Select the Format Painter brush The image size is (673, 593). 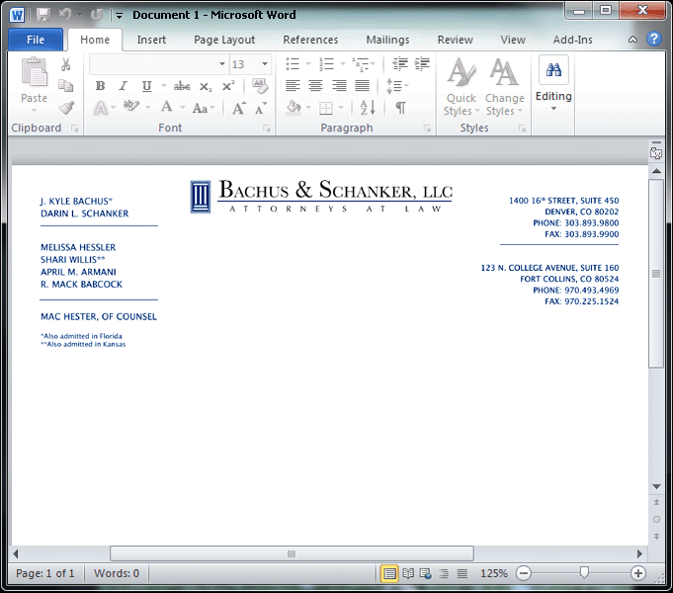(66, 108)
